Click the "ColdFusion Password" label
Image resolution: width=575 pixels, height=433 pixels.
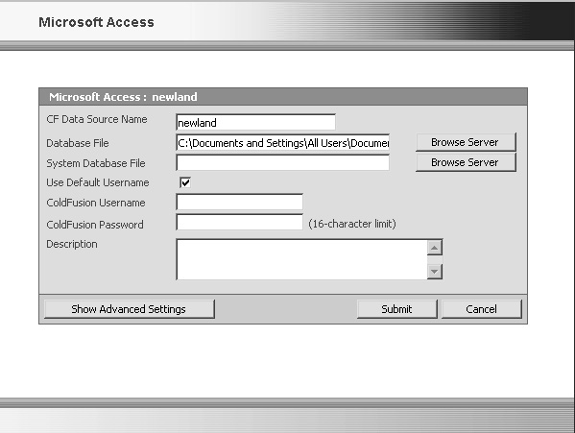[95, 225]
